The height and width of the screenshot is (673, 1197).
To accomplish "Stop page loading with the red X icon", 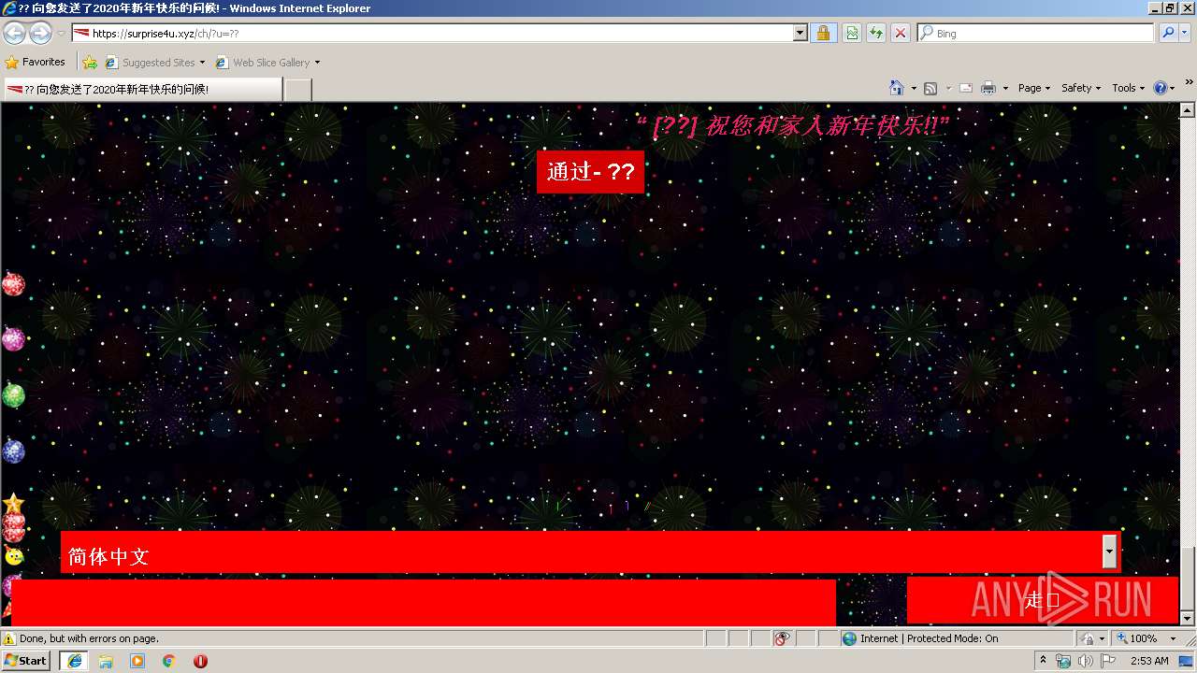I will pos(900,33).
